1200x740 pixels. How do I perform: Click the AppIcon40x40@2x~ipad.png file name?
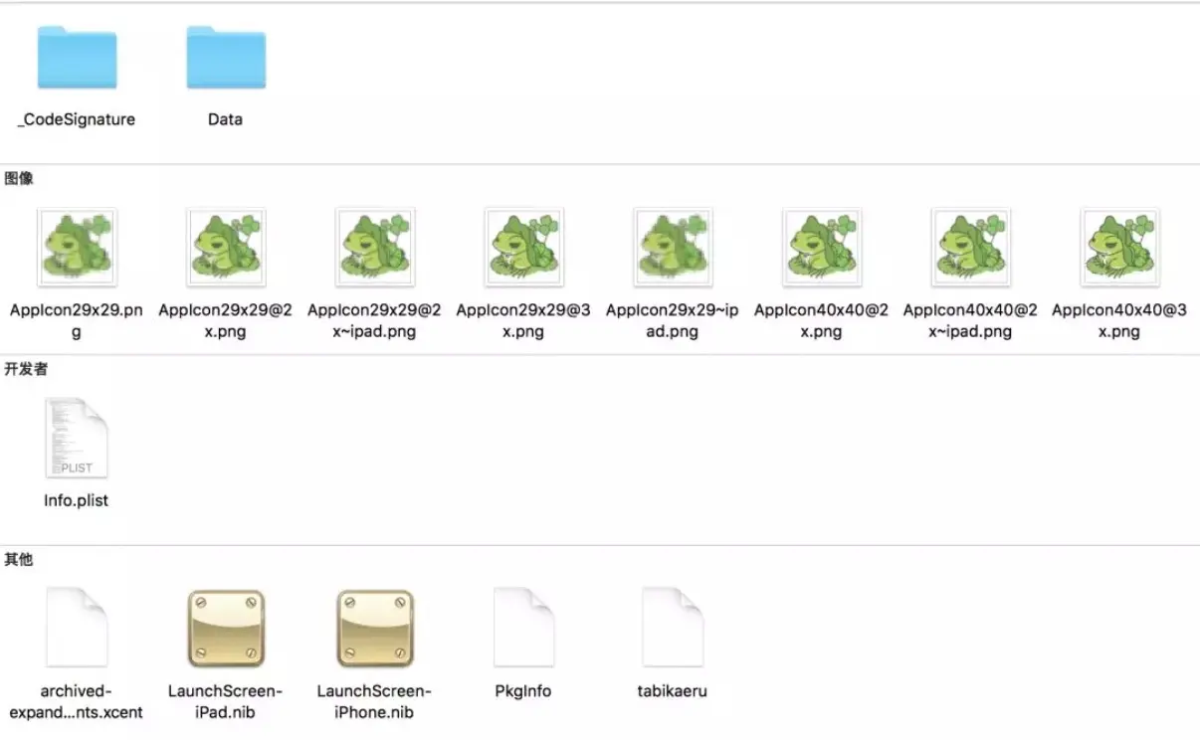971,320
